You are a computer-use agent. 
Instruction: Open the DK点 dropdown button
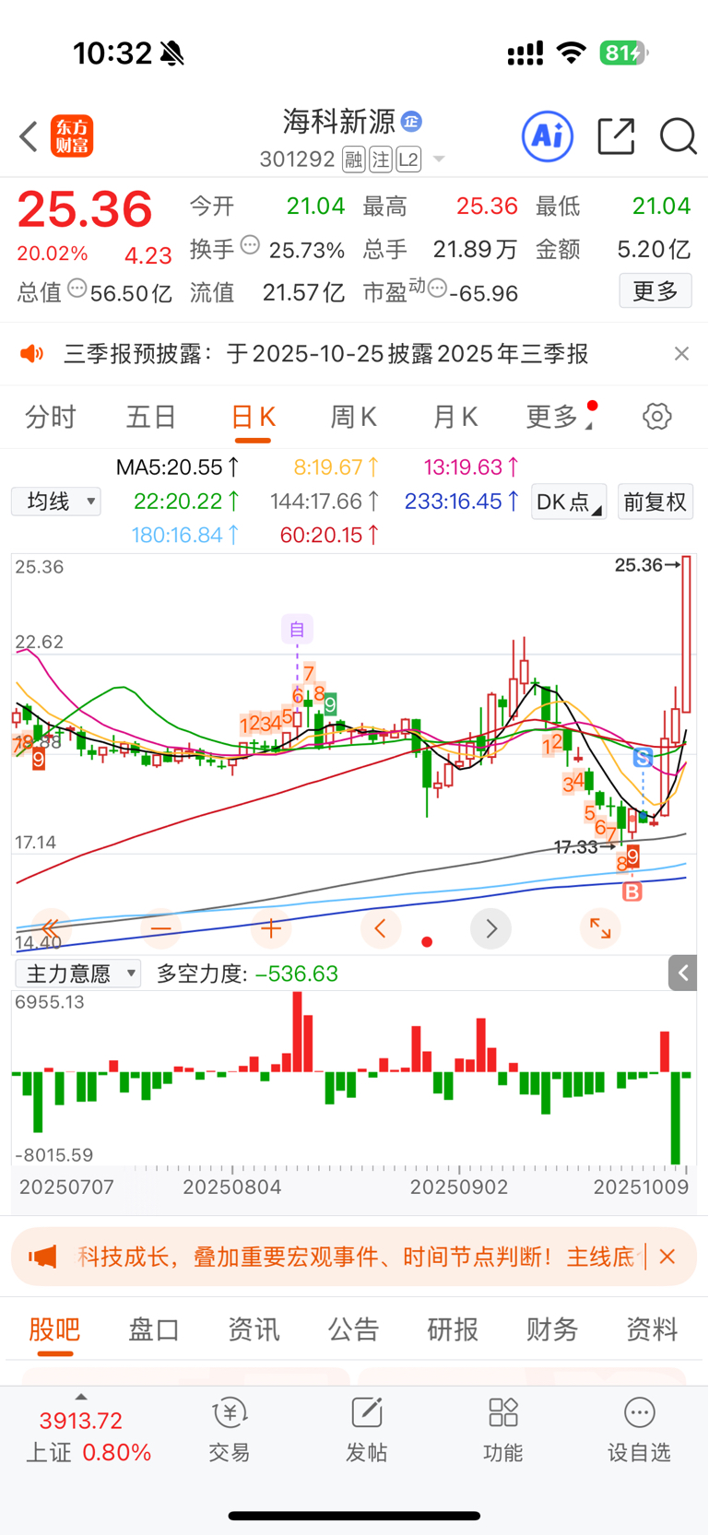point(569,502)
